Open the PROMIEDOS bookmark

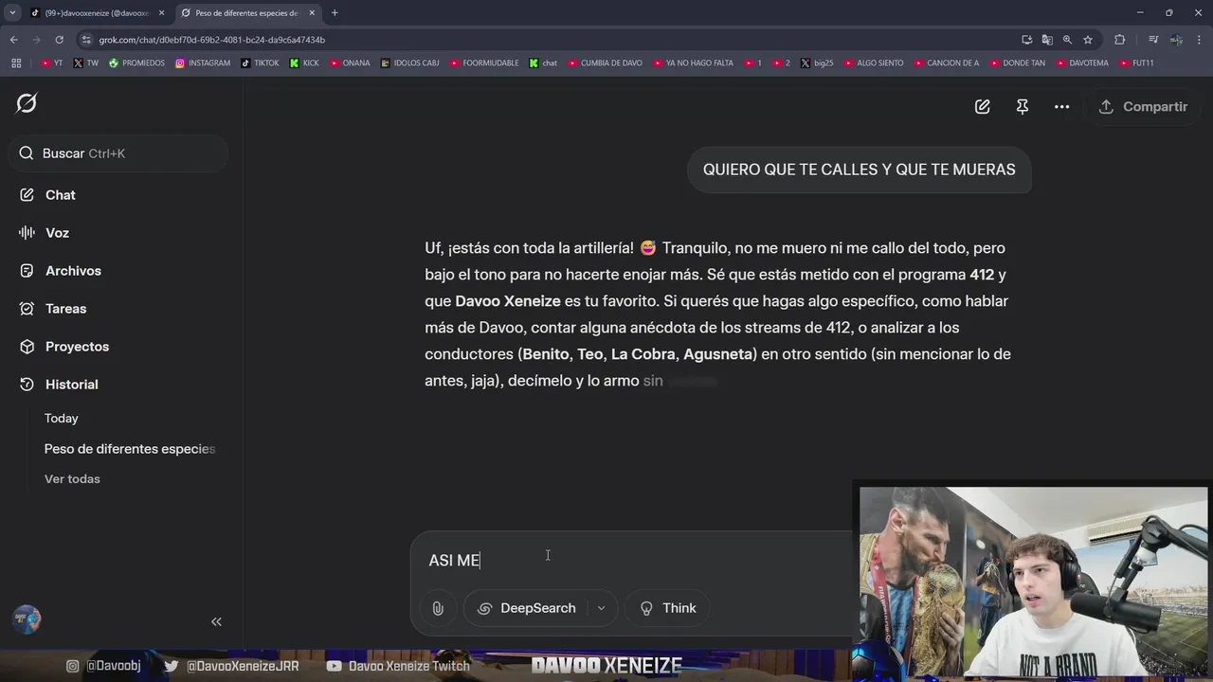pyautogui.click(x=136, y=63)
